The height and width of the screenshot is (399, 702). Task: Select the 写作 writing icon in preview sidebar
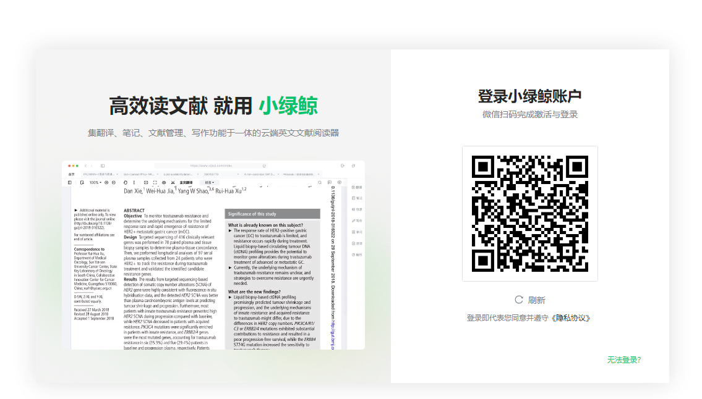pyautogui.click(x=357, y=221)
